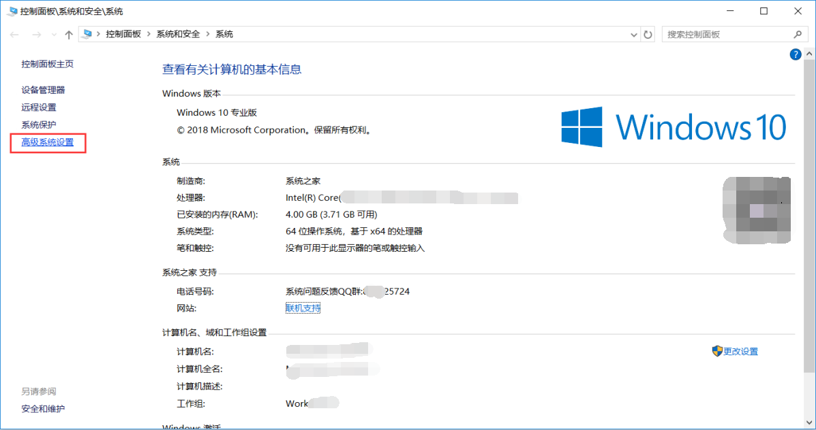Image resolution: width=816 pixels, height=430 pixels.
Task: Click the scrollbar down arrow
Action: coord(809,423)
